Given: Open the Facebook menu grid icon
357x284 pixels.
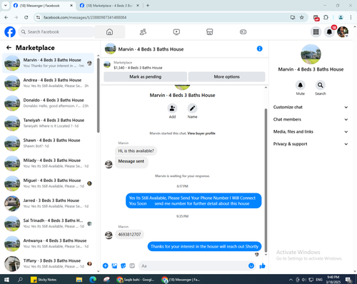Looking at the screenshot, I should (316, 32).
